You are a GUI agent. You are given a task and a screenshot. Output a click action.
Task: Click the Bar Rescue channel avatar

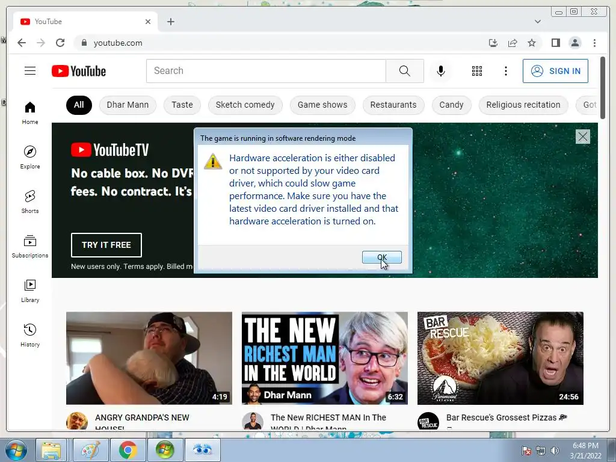428,421
